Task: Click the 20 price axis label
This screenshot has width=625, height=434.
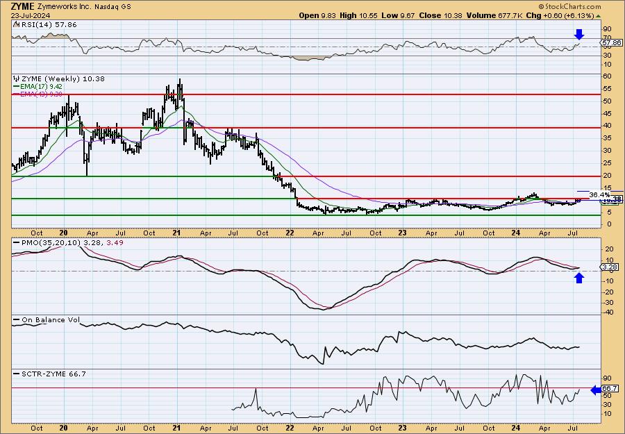Action: 607,176
